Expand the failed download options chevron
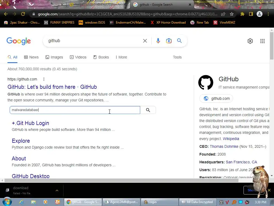This screenshot has width=274, height=206. coord(57,190)
